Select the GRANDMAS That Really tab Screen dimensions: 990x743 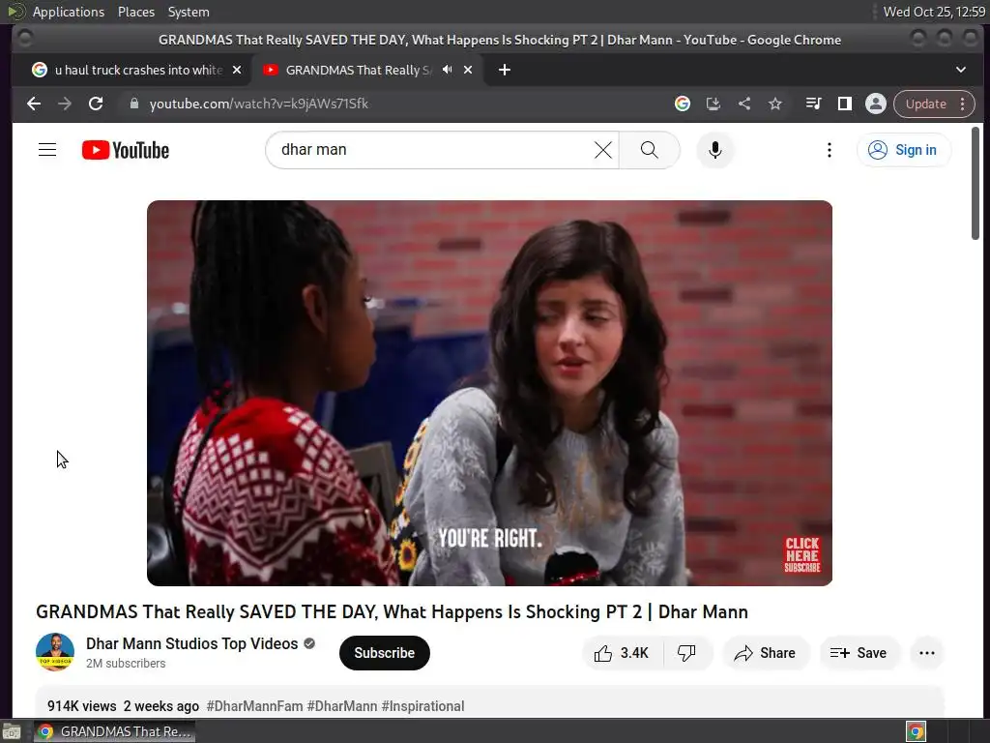360,70
